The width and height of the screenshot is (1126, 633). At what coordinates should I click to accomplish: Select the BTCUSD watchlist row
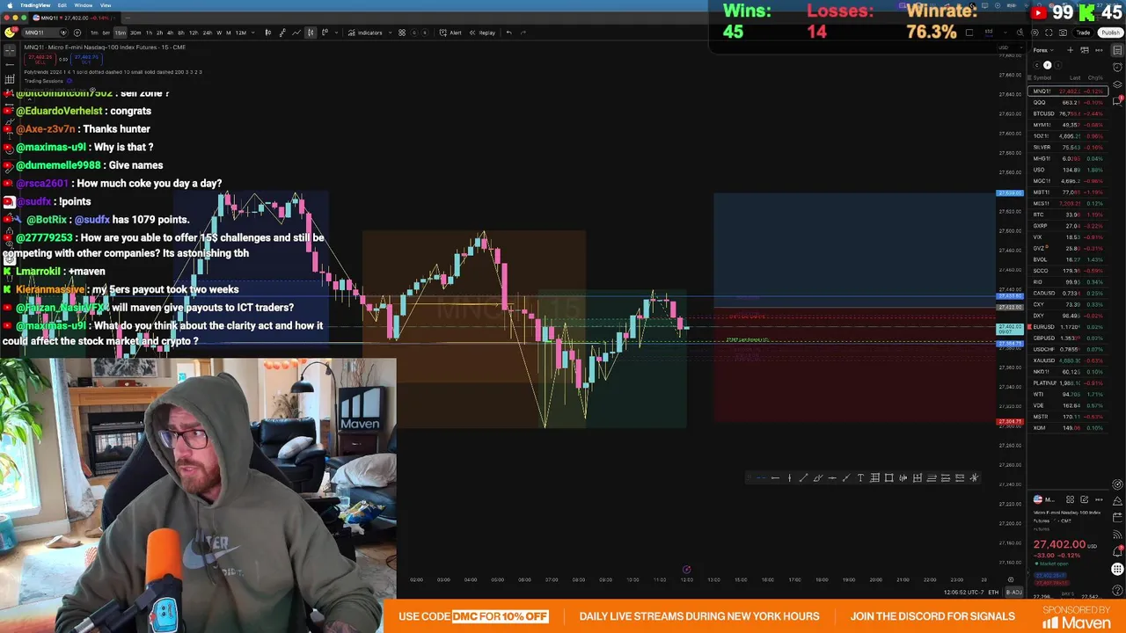pos(1068,113)
